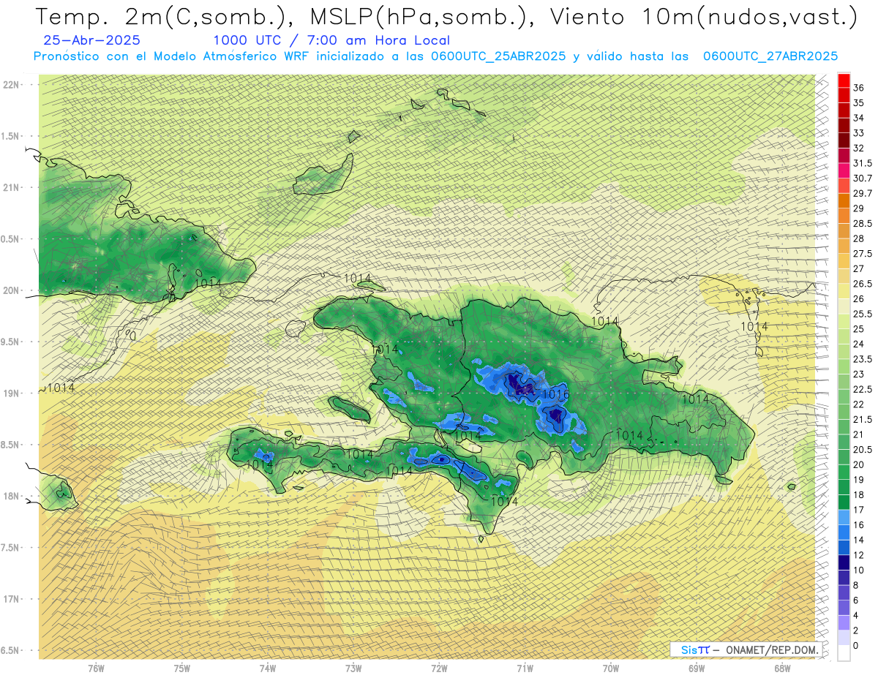Viewport: 878px width, 678px height.
Task: Click the legend value '22.5'
Action: click(862, 389)
